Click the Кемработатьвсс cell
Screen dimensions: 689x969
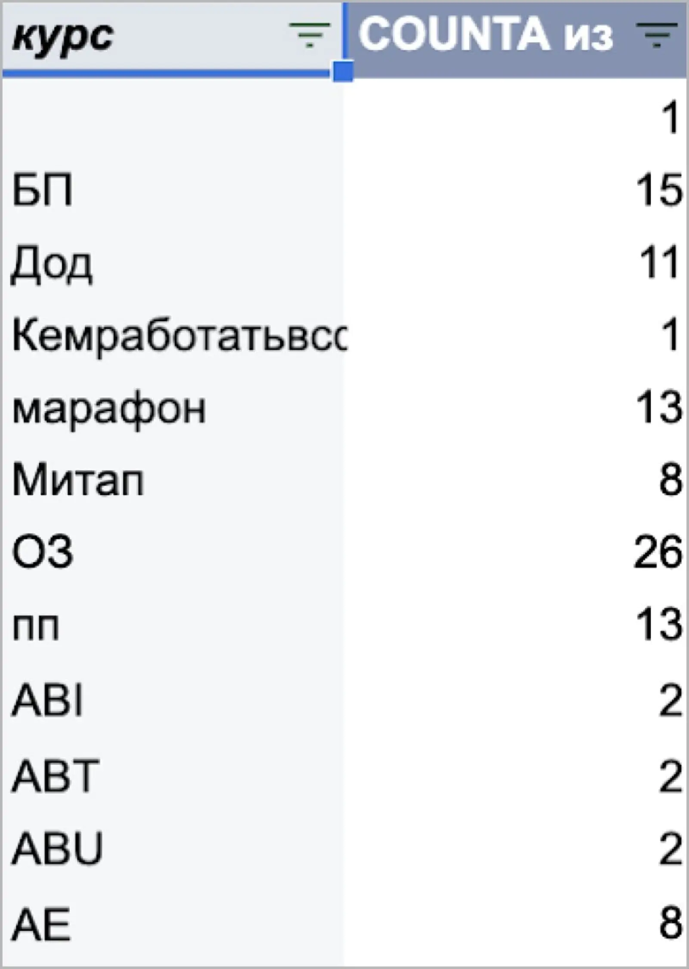(x=172, y=335)
